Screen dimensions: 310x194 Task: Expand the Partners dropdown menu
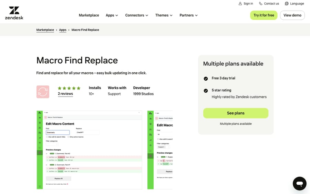188,15
